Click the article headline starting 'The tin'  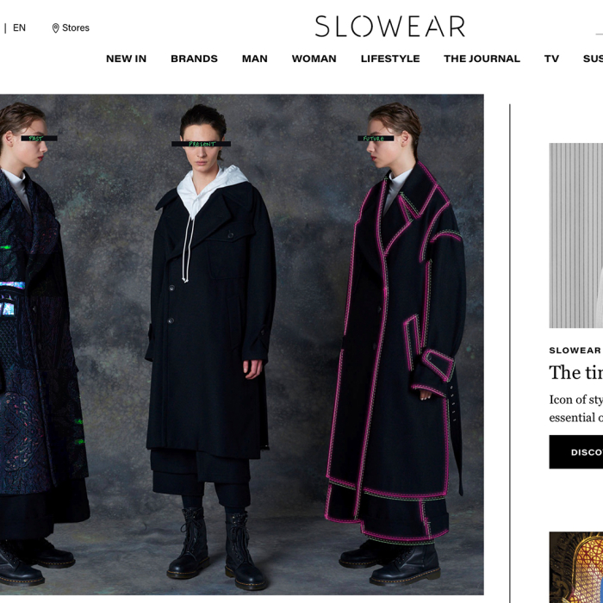[x=576, y=372]
